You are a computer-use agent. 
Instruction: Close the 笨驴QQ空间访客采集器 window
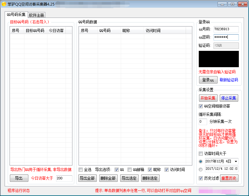[x=243, y=4]
